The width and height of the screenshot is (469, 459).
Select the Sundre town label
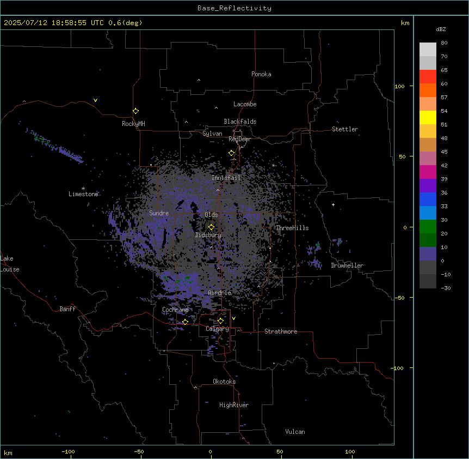click(159, 213)
